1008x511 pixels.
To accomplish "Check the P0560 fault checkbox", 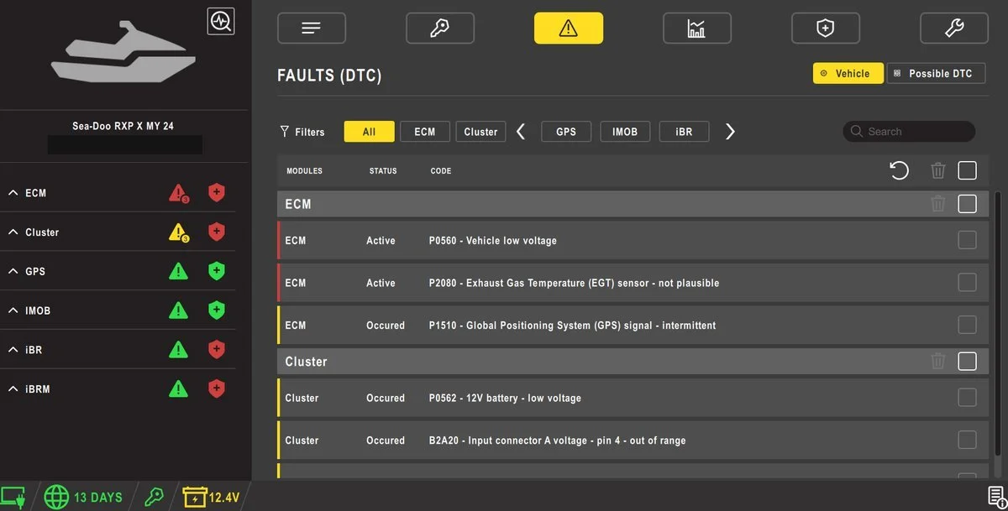I will tap(968, 240).
